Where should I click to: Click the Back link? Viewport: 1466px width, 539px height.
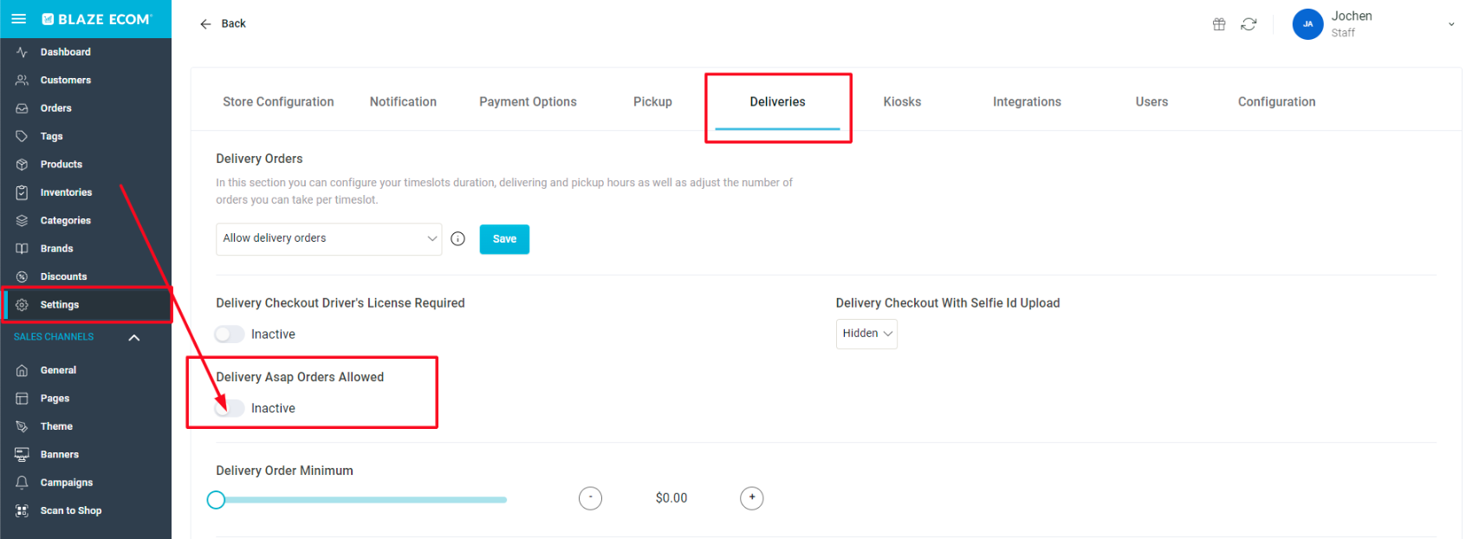223,23
